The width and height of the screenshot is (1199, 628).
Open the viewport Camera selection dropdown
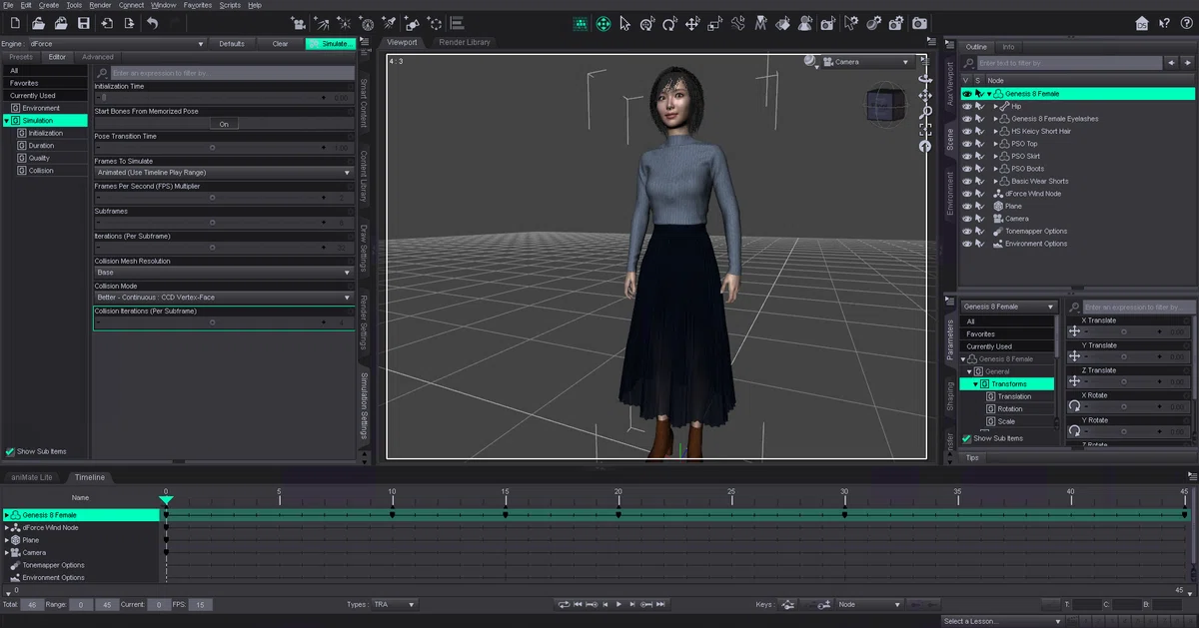point(867,62)
